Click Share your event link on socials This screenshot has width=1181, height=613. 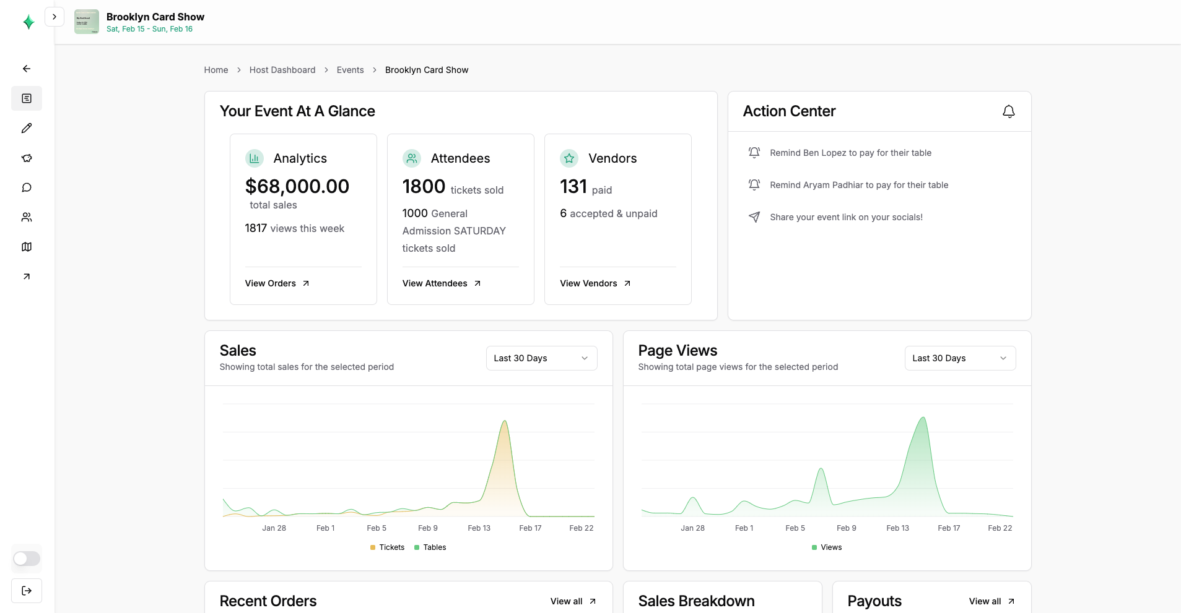(846, 217)
